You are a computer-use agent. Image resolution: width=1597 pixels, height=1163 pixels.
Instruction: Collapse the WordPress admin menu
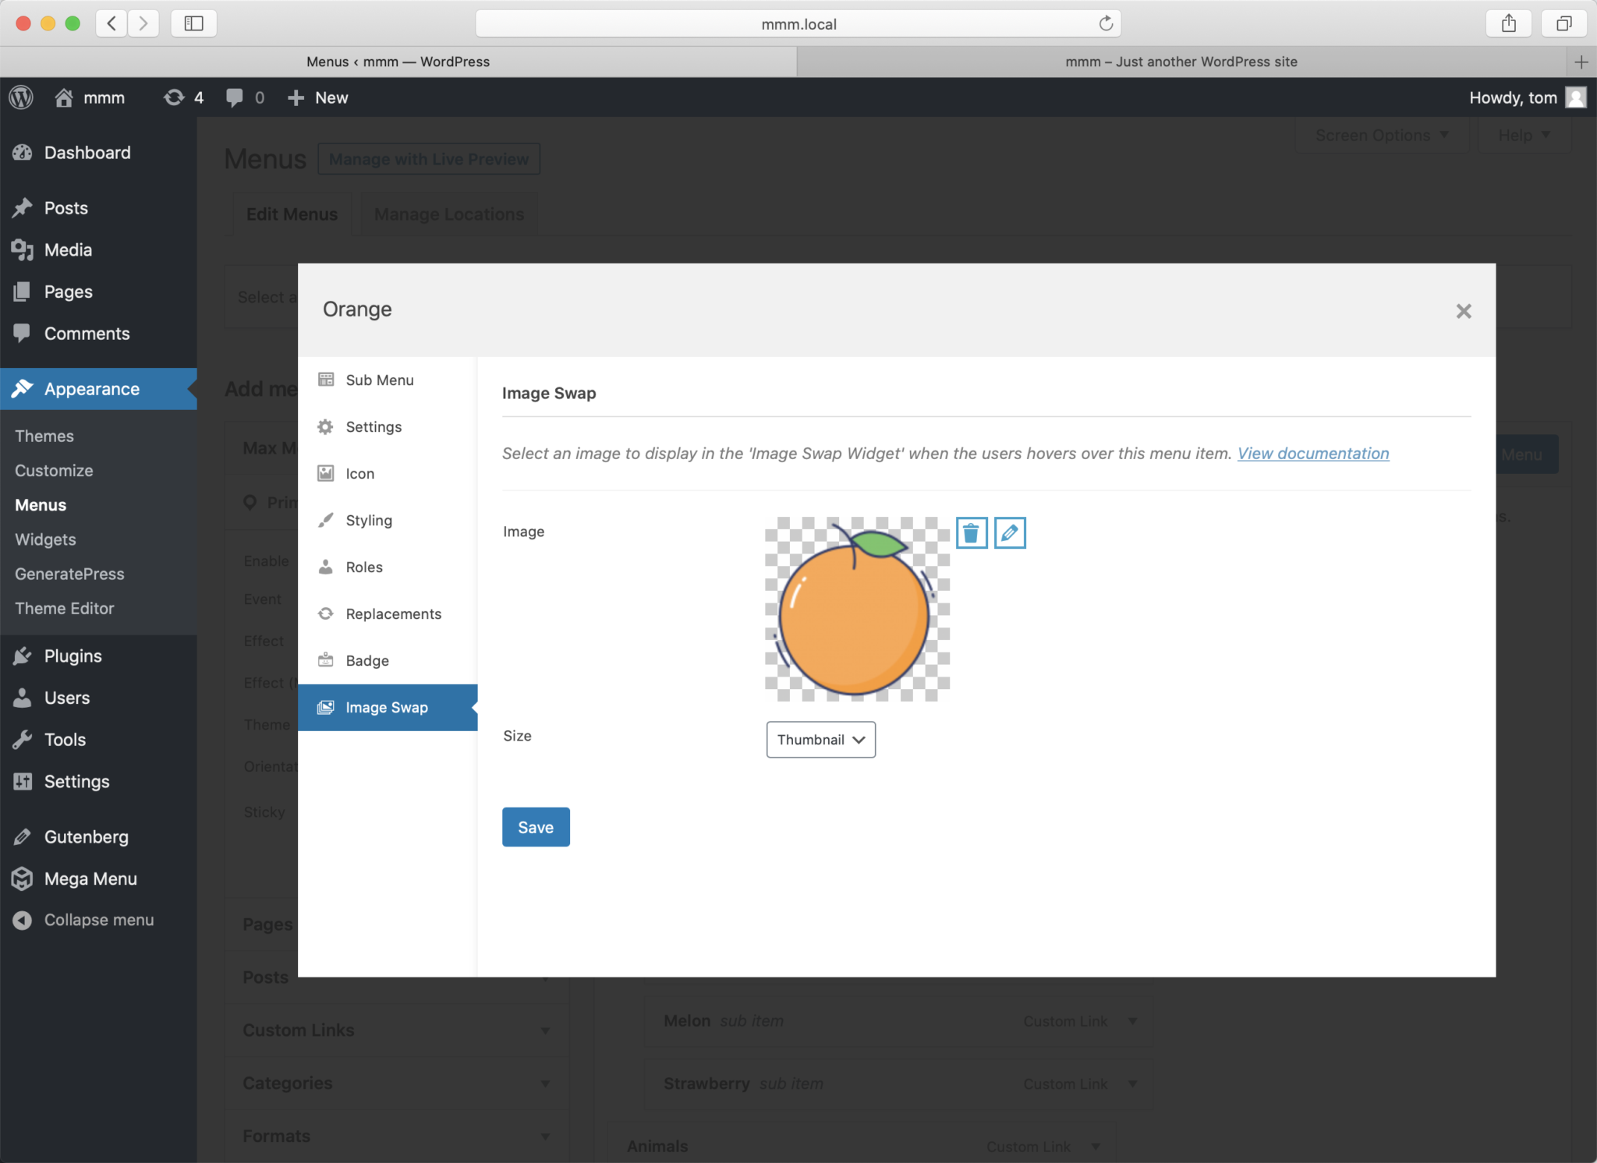tap(98, 920)
